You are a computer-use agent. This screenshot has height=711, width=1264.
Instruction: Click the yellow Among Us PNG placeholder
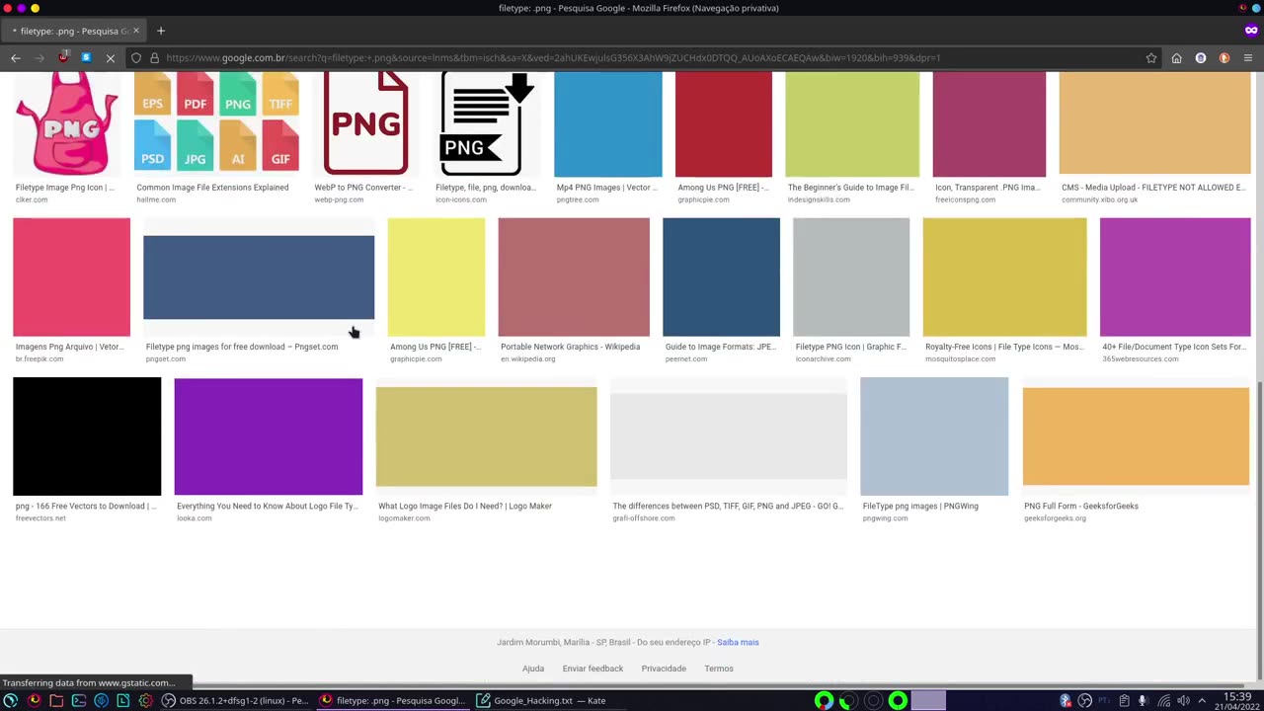(x=436, y=277)
